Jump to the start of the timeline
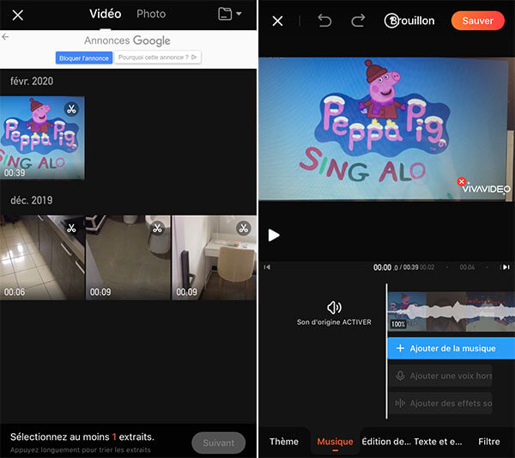515x458 pixels. coord(267,267)
